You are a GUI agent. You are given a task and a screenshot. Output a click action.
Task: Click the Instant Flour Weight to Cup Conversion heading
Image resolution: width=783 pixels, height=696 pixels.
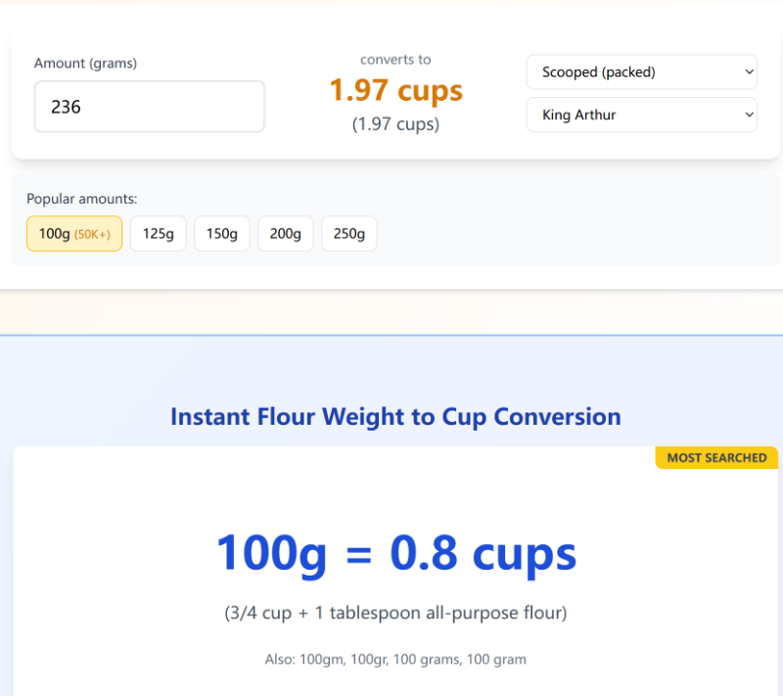[395, 416]
